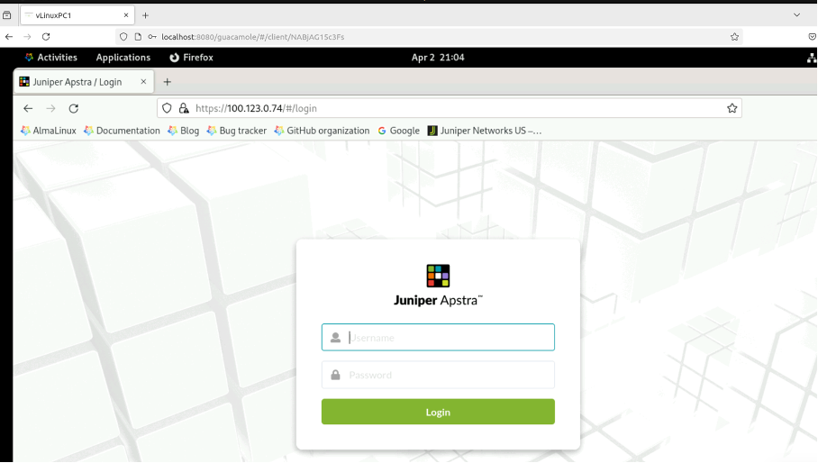Open a new tab next to Juniper Apstra tab

pyautogui.click(x=167, y=82)
